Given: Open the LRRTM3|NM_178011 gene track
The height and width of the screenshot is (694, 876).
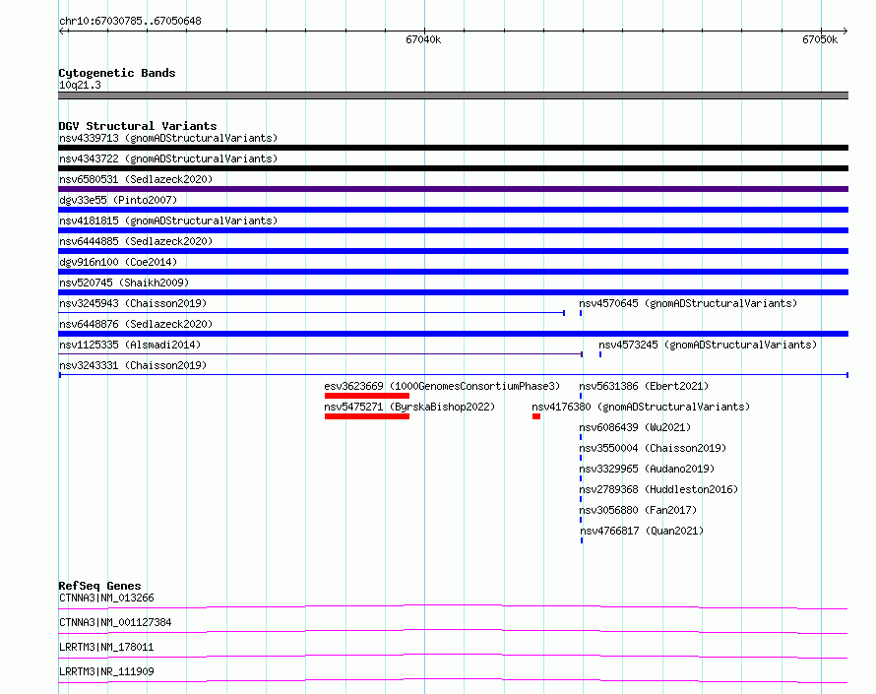Looking at the screenshot, I should coord(453,656).
